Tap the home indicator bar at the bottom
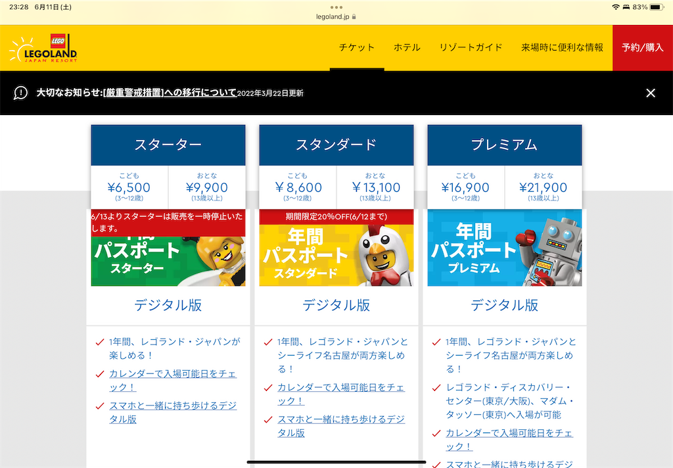This screenshot has width=673, height=468. coord(336,462)
